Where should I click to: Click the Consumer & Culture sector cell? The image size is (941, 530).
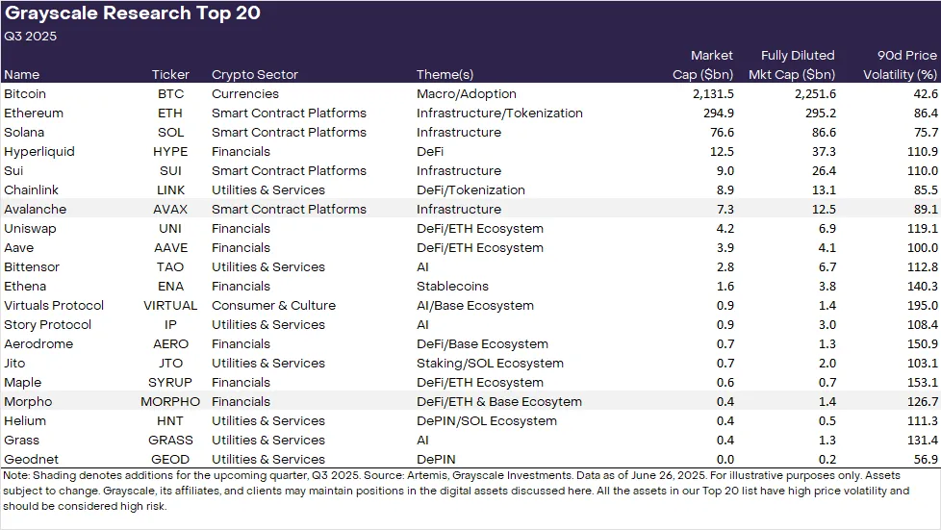(x=273, y=305)
